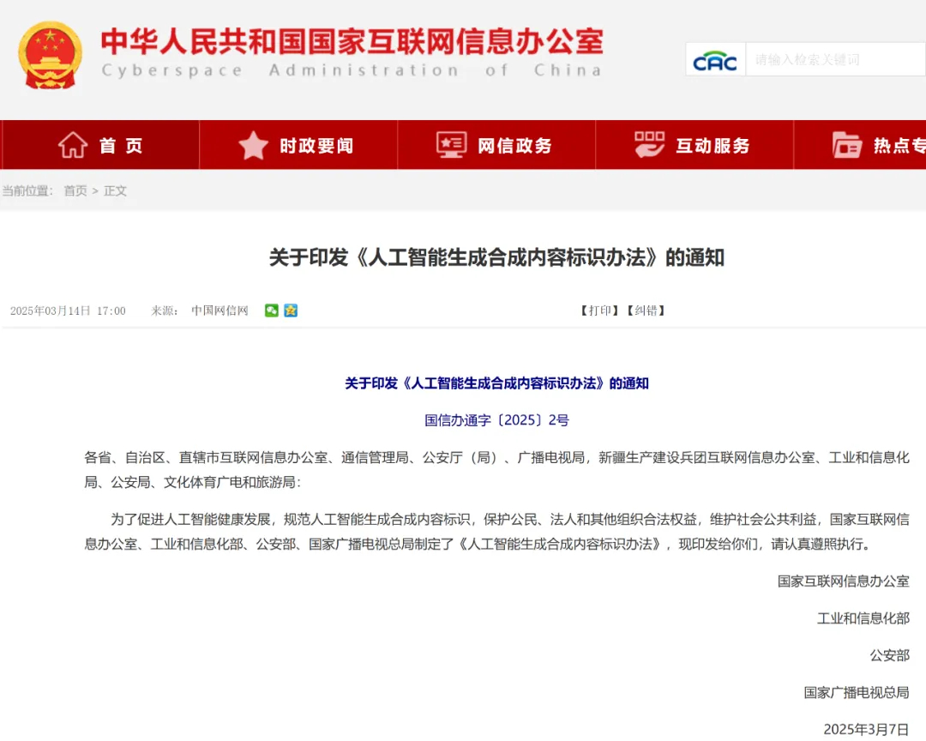Click the WeChat share icon
Screen dimensions: 926x741
272,311
